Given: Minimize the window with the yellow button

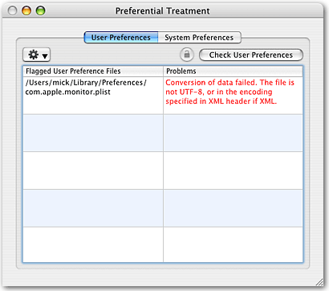Looking at the screenshot, I should (x=26, y=11).
